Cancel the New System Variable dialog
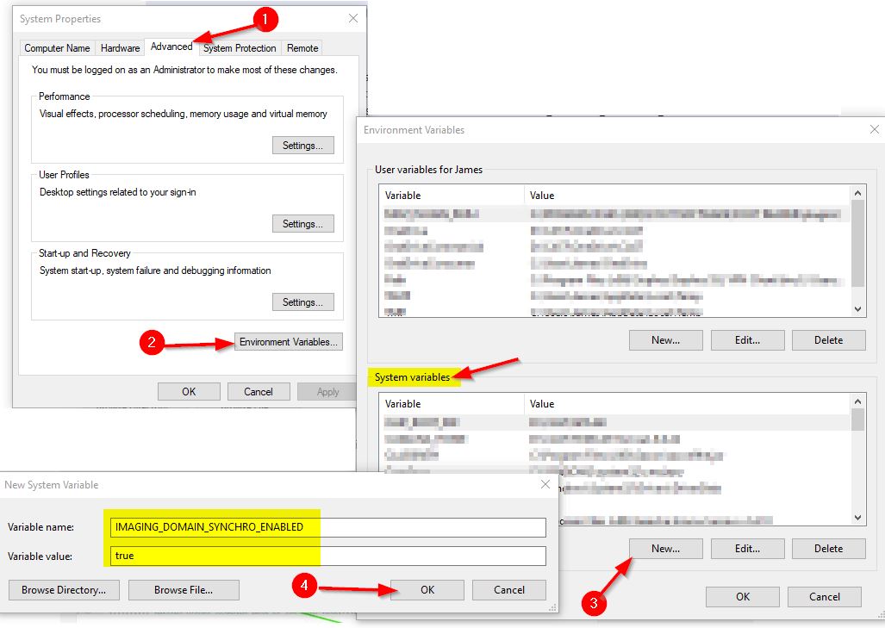This screenshot has width=885, height=628. 509,590
